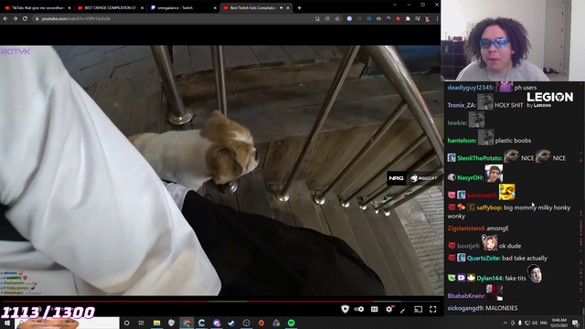Screen dimensions: 585x329
Task: Go back in the browser
Action: (x=5, y=18)
